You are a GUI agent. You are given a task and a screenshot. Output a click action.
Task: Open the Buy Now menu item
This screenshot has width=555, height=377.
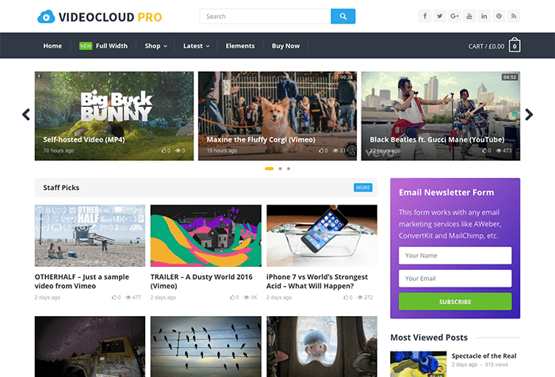(285, 46)
